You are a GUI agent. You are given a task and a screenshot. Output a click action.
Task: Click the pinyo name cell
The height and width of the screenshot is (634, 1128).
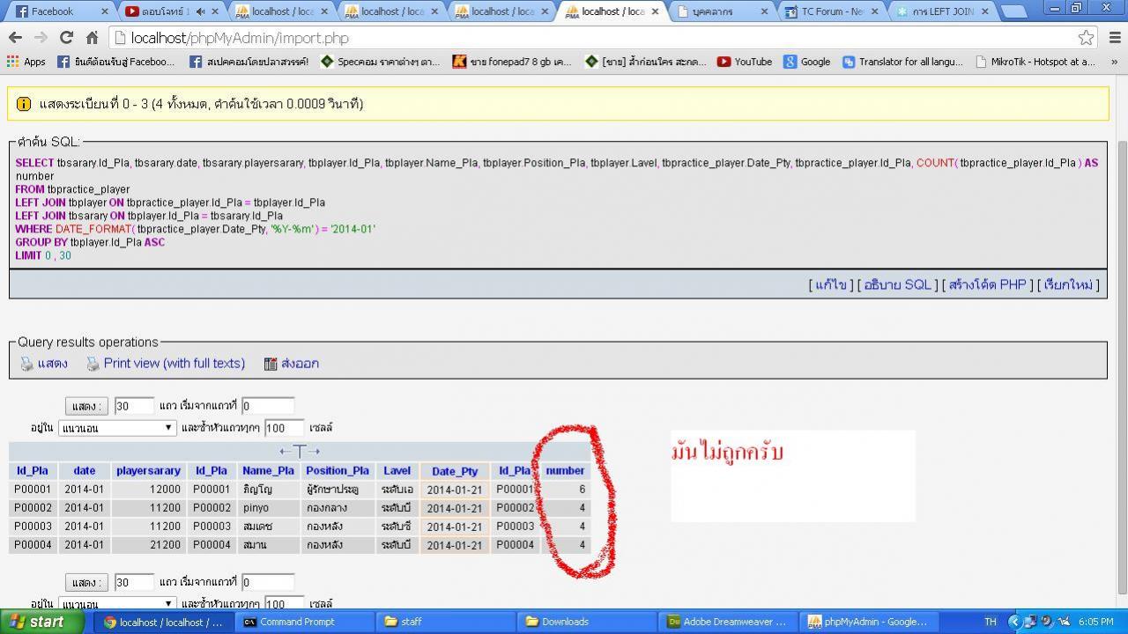coord(268,508)
